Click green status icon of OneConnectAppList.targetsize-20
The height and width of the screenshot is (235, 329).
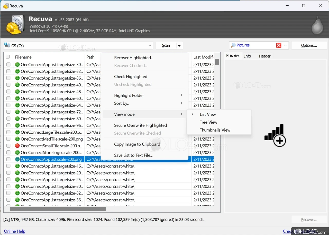(x=17, y=173)
